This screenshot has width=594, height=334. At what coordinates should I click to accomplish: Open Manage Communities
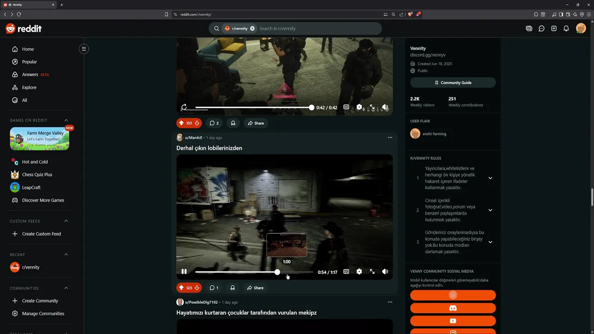coord(44,314)
